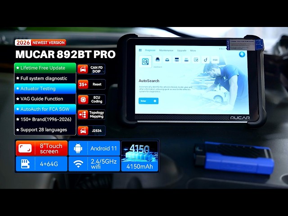Click the red network icon beside Topology Mapping
This screenshot has width=288, height=216.
83,115
